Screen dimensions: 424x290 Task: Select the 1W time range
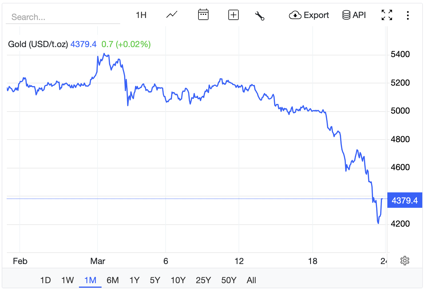point(68,280)
